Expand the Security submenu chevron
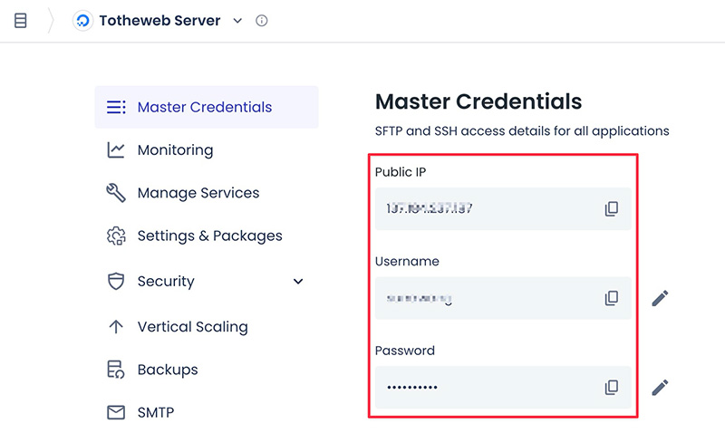The image size is (725, 433). [298, 282]
